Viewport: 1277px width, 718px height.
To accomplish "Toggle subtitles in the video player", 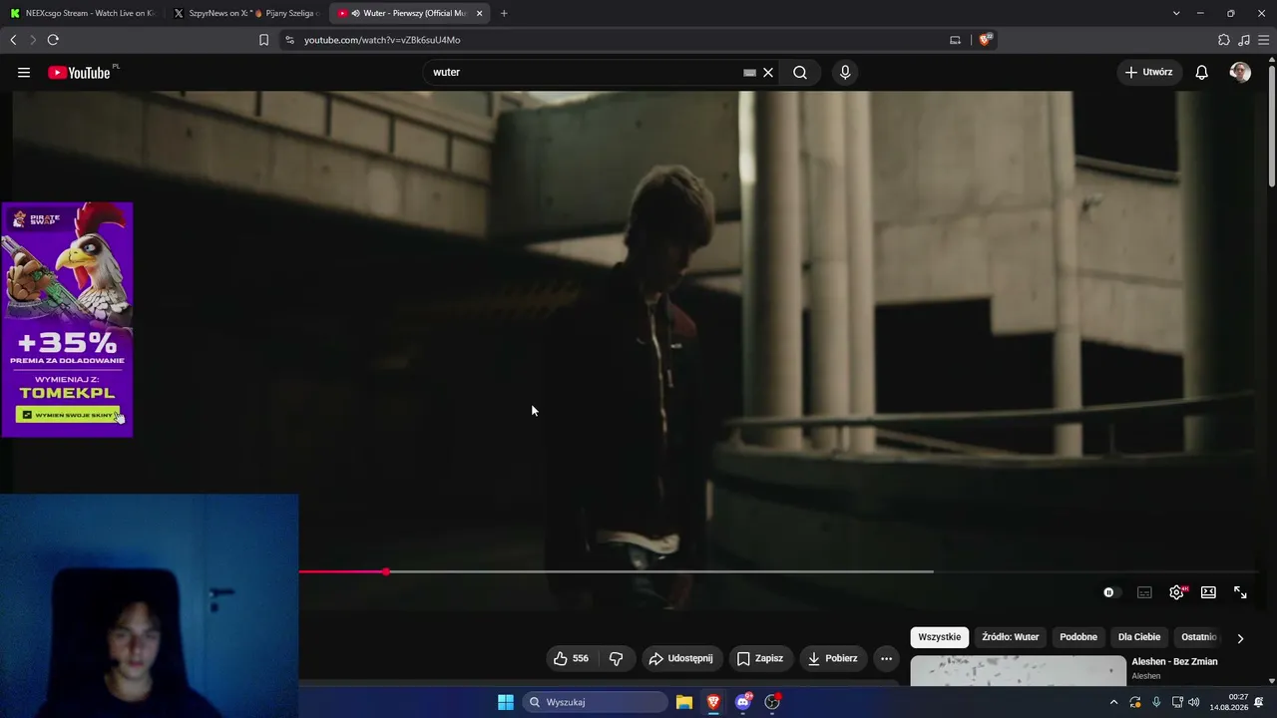I will click(x=1144, y=592).
